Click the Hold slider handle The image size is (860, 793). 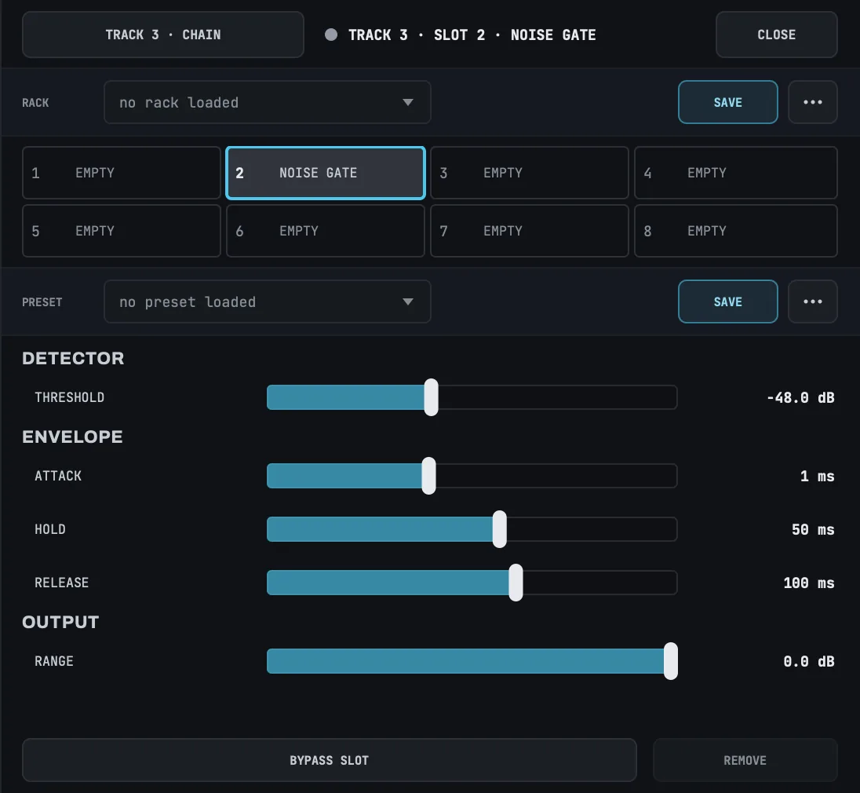[500, 529]
